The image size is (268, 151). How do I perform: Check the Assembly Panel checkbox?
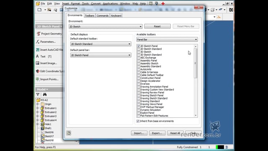(139, 60)
